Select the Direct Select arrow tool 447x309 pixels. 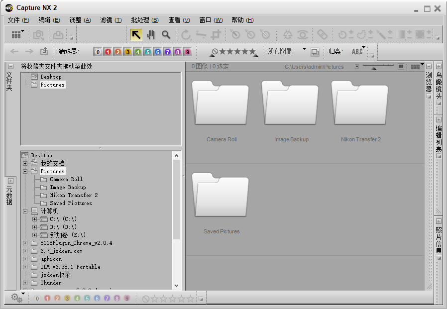136,35
